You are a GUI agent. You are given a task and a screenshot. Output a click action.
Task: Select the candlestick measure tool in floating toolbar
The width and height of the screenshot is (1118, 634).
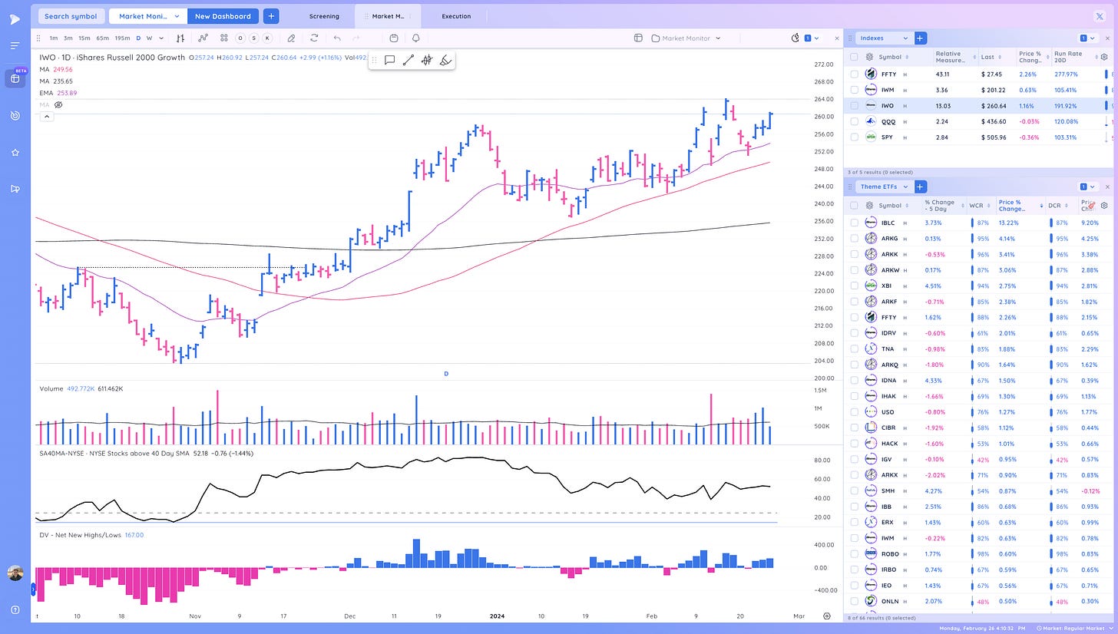[x=427, y=60]
